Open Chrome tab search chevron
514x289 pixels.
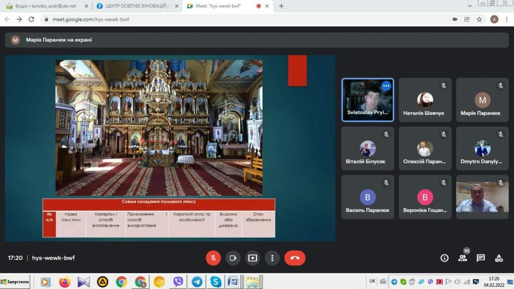click(x=469, y=6)
